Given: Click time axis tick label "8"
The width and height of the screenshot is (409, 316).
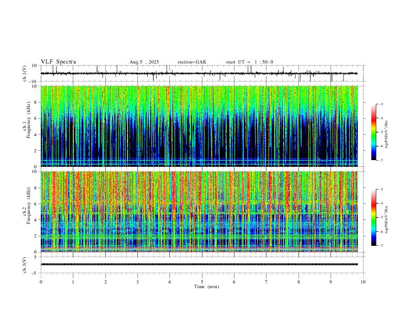Looking at the screenshot, I should pyautogui.click(x=298, y=282).
